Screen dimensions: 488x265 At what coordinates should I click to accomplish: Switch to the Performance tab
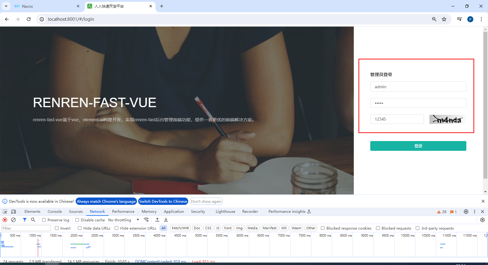[123, 212]
